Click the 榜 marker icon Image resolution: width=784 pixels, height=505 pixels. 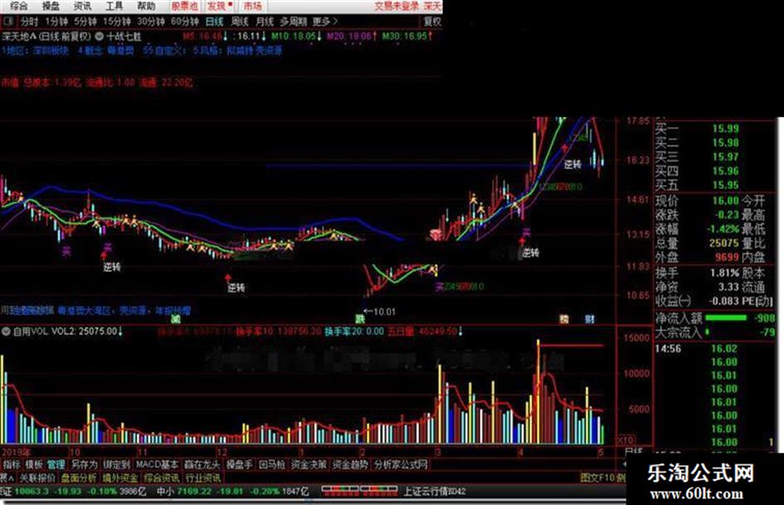point(563,318)
